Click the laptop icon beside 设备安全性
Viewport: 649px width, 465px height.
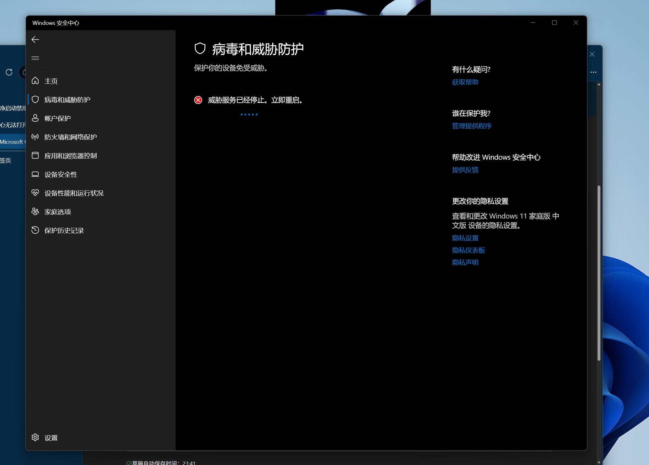coord(35,174)
